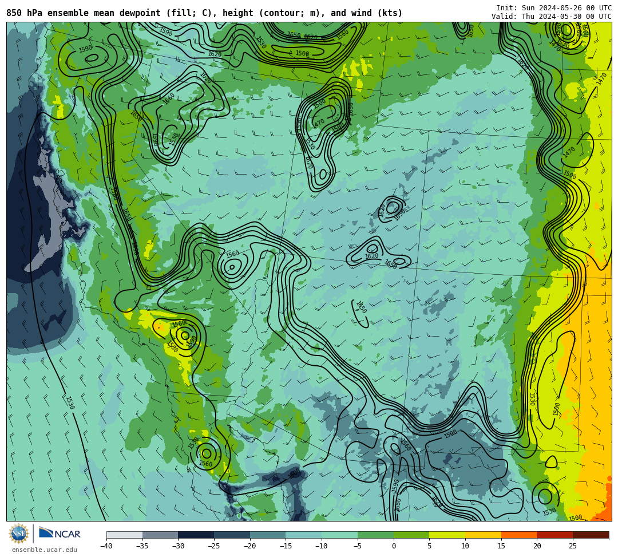
Task: Pick the darkest navy swatch for -30 to -25
Action: coord(196,535)
